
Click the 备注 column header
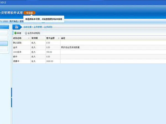(113, 38)
